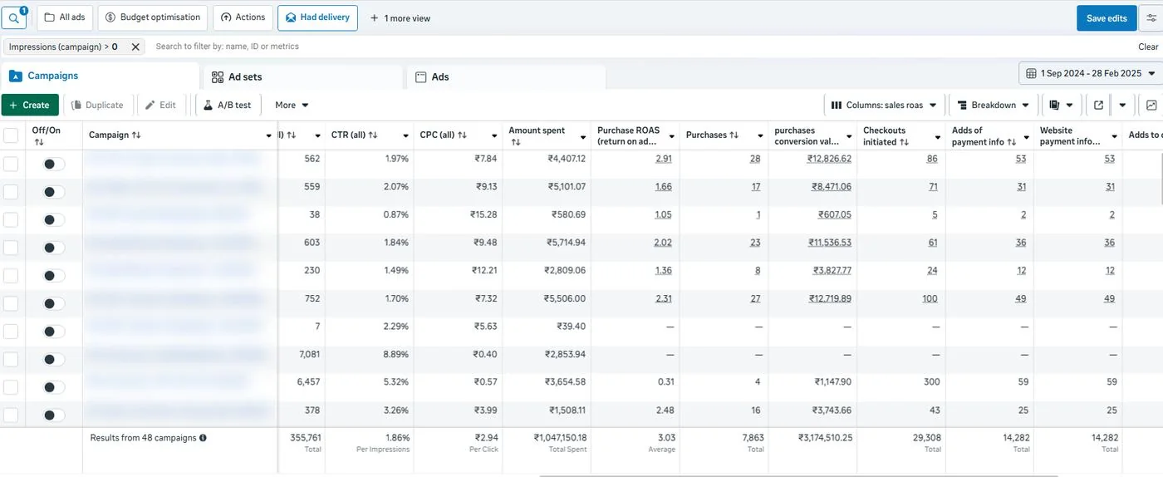Viewport: 1163px width, 477px height.
Task: Click the 8.89% CTR cell
Action: (395, 355)
